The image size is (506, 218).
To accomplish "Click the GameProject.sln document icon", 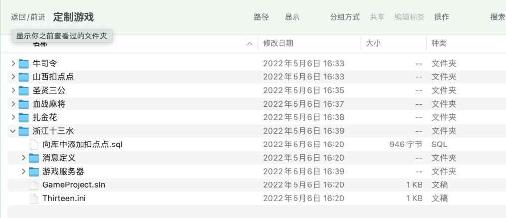I will point(34,185).
